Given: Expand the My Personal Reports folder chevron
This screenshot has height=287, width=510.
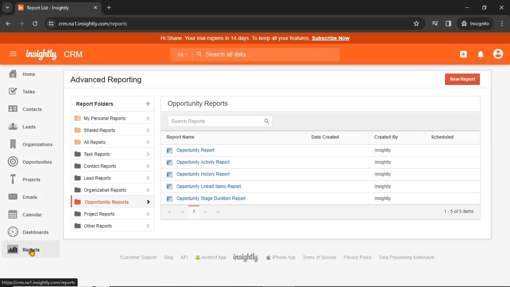Looking at the screenshot, I should pos(148,118).
